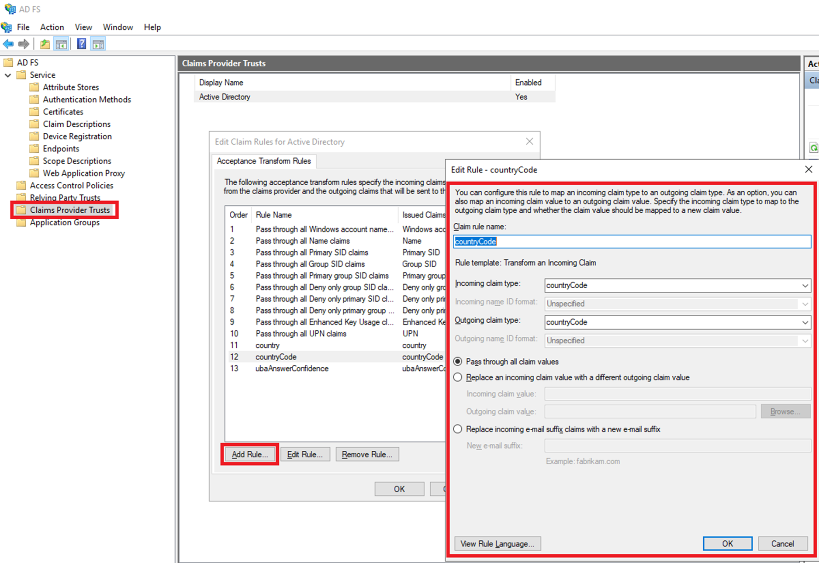Screen dimensions: 819x563
Task: Click View Rule Language button
Action: tap(497, 544)
